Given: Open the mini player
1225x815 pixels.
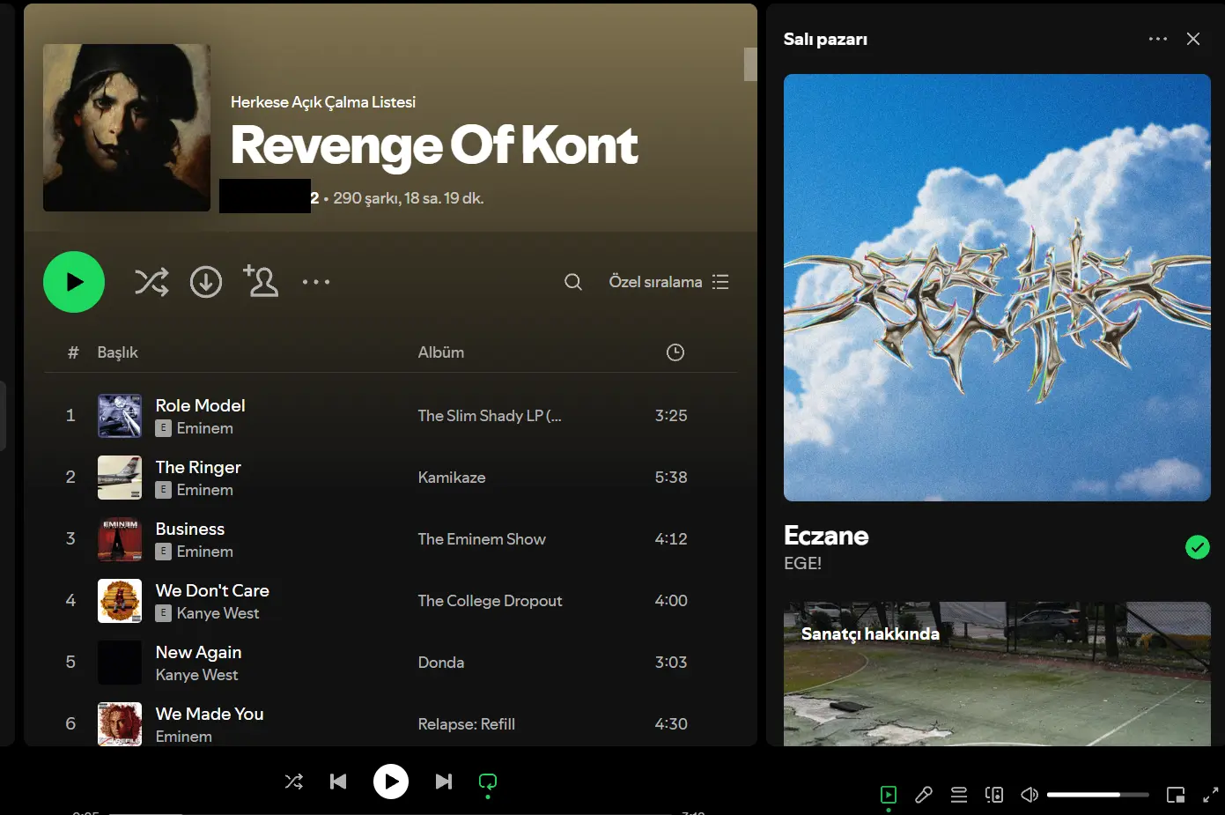Looking at the screenshot, I should point(1176,795).
